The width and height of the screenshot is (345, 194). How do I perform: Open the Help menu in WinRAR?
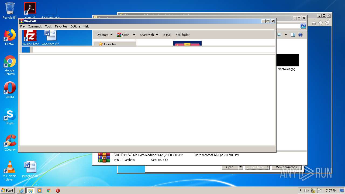pyautogui.click(x=86, y=26)
